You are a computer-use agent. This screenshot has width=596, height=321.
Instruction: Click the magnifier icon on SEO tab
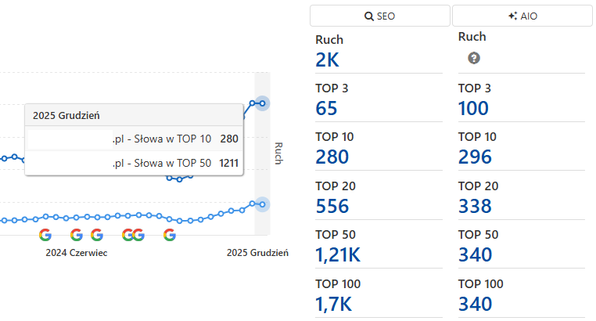[x=369, y=16]
